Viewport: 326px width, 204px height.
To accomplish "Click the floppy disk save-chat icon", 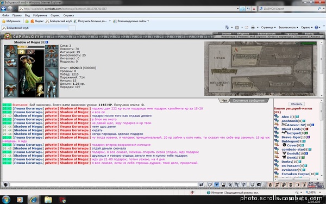I will (223, 184).
